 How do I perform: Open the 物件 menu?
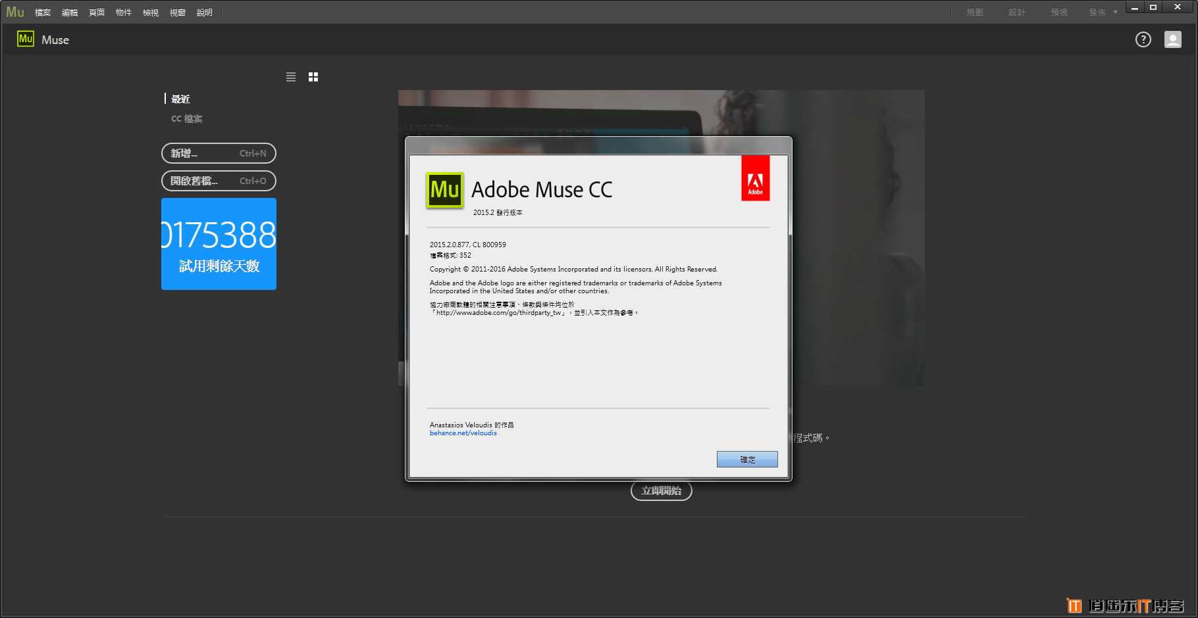pyautogui.click(x=124, y=12)
